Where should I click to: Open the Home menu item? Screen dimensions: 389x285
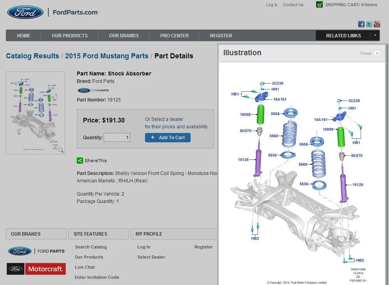[23, 36]
